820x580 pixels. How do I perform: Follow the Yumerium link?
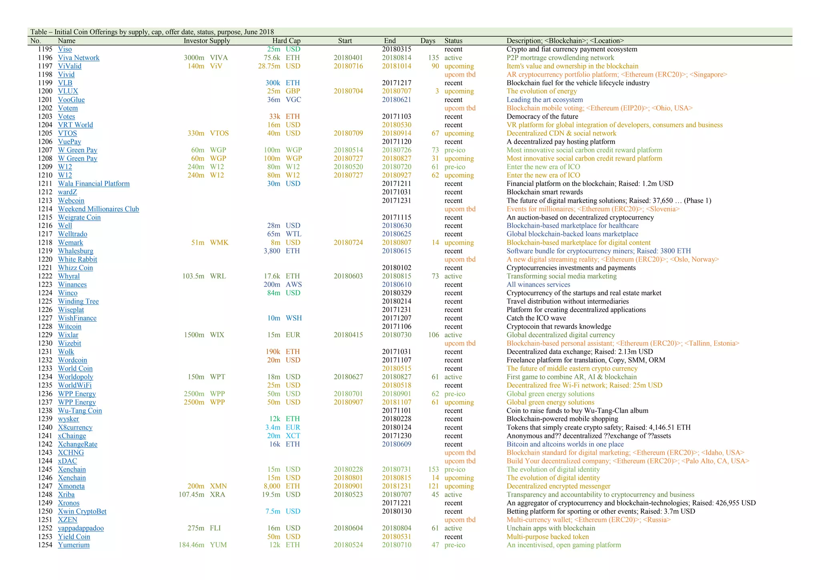74,545
